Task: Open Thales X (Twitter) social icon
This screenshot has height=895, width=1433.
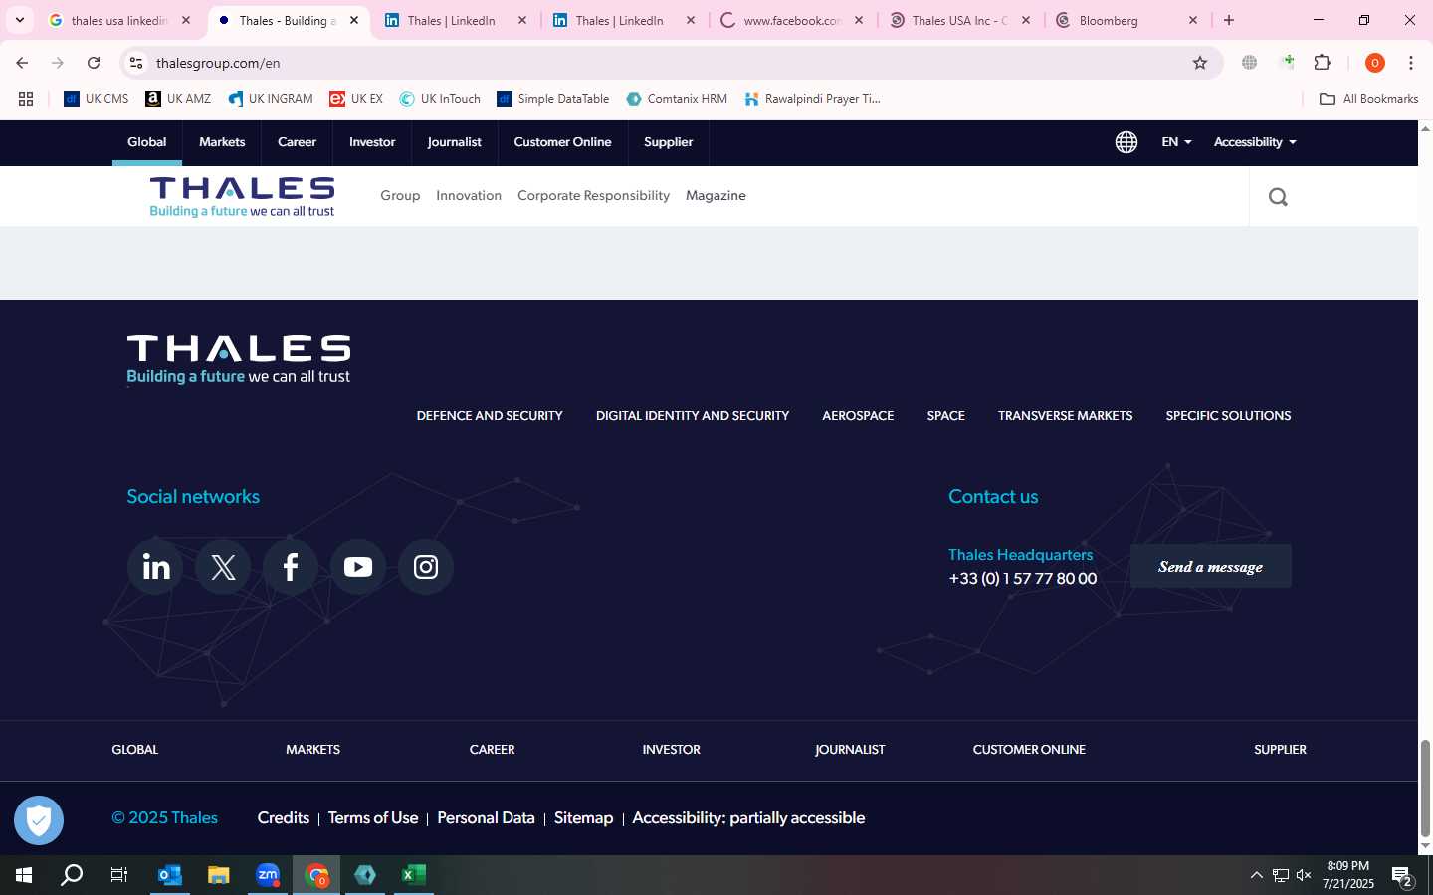Action: tap(223, 567)
